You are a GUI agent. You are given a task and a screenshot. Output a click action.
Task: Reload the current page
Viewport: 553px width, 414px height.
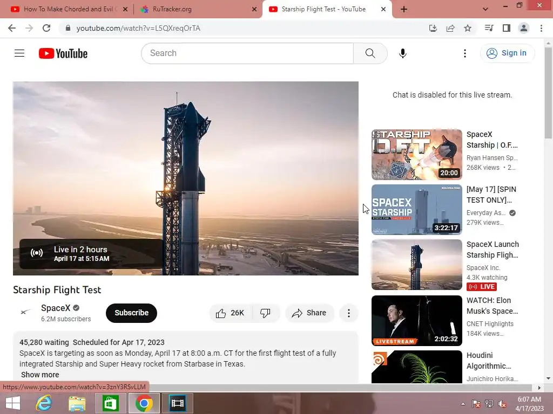click(x=46, y=28)
